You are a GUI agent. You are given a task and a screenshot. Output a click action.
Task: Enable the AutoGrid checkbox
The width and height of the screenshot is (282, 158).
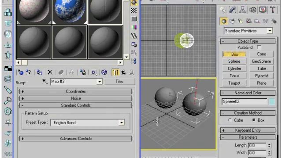click(259, 47)
